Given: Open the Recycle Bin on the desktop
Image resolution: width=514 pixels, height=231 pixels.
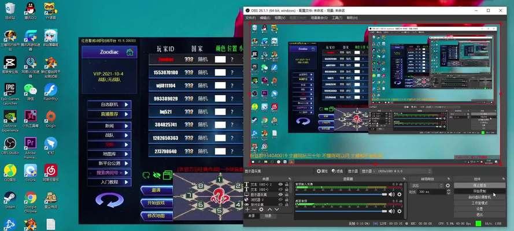Looking at the screenshot, I should click(10, 10).
